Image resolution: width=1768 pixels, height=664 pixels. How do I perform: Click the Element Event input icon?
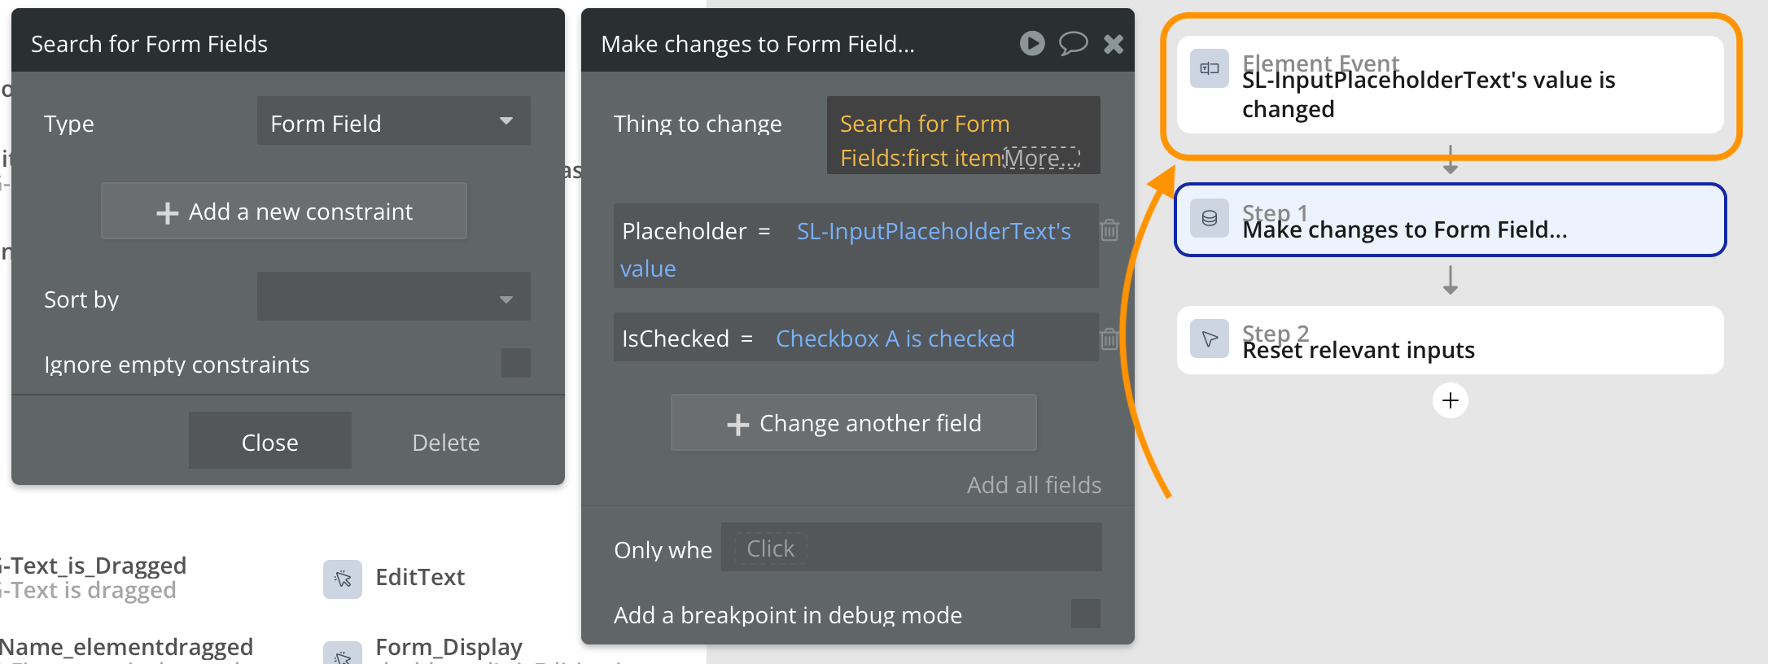click(x=1210, y=68)
